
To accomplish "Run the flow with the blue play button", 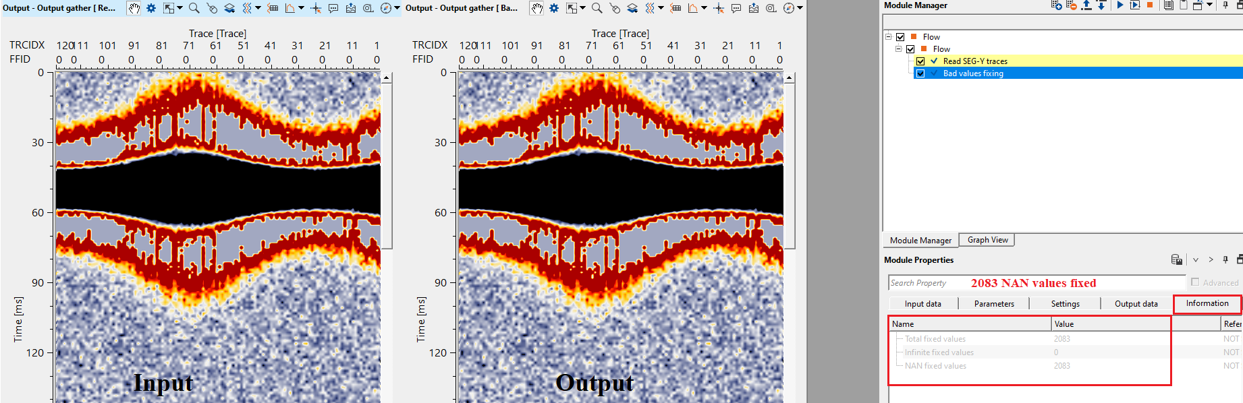I will click(1120, 5).
